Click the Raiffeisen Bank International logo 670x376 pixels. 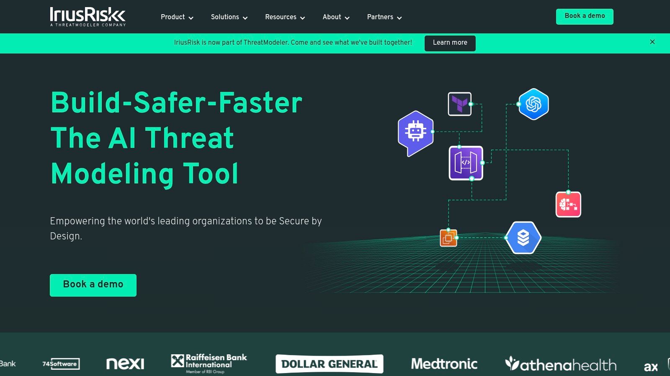point(209,363)
